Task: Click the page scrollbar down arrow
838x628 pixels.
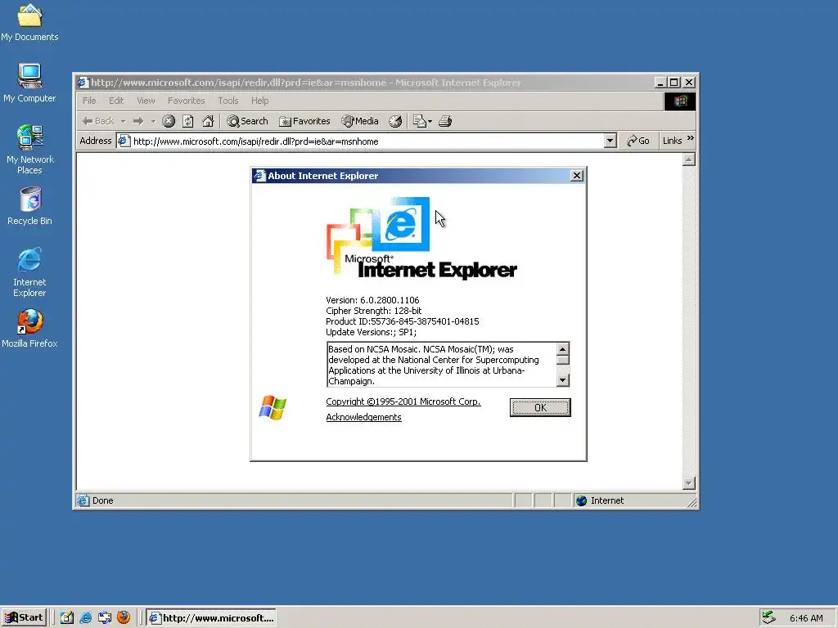Action: click(688, 483)
